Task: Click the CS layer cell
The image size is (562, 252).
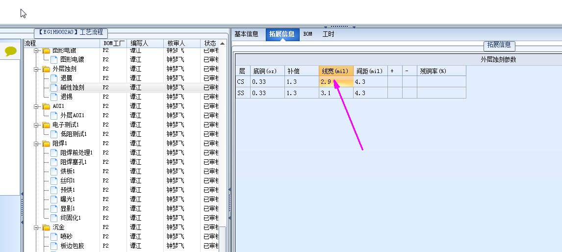Action: pyautogui.click(x=243, y=82)
